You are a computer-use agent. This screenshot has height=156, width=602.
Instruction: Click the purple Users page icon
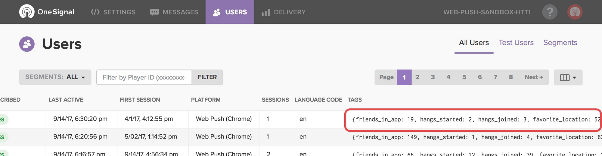pyautogui.click(x=27, y=44)
